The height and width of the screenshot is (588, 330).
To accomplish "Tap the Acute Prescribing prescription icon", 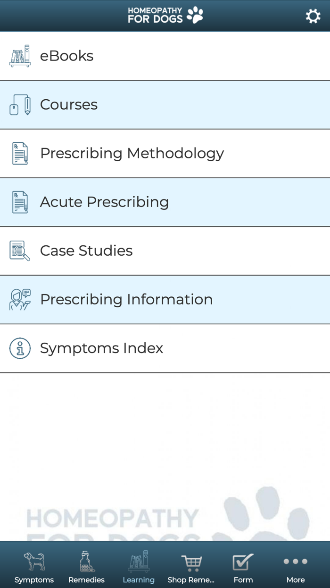I will [x=20, y=202].
